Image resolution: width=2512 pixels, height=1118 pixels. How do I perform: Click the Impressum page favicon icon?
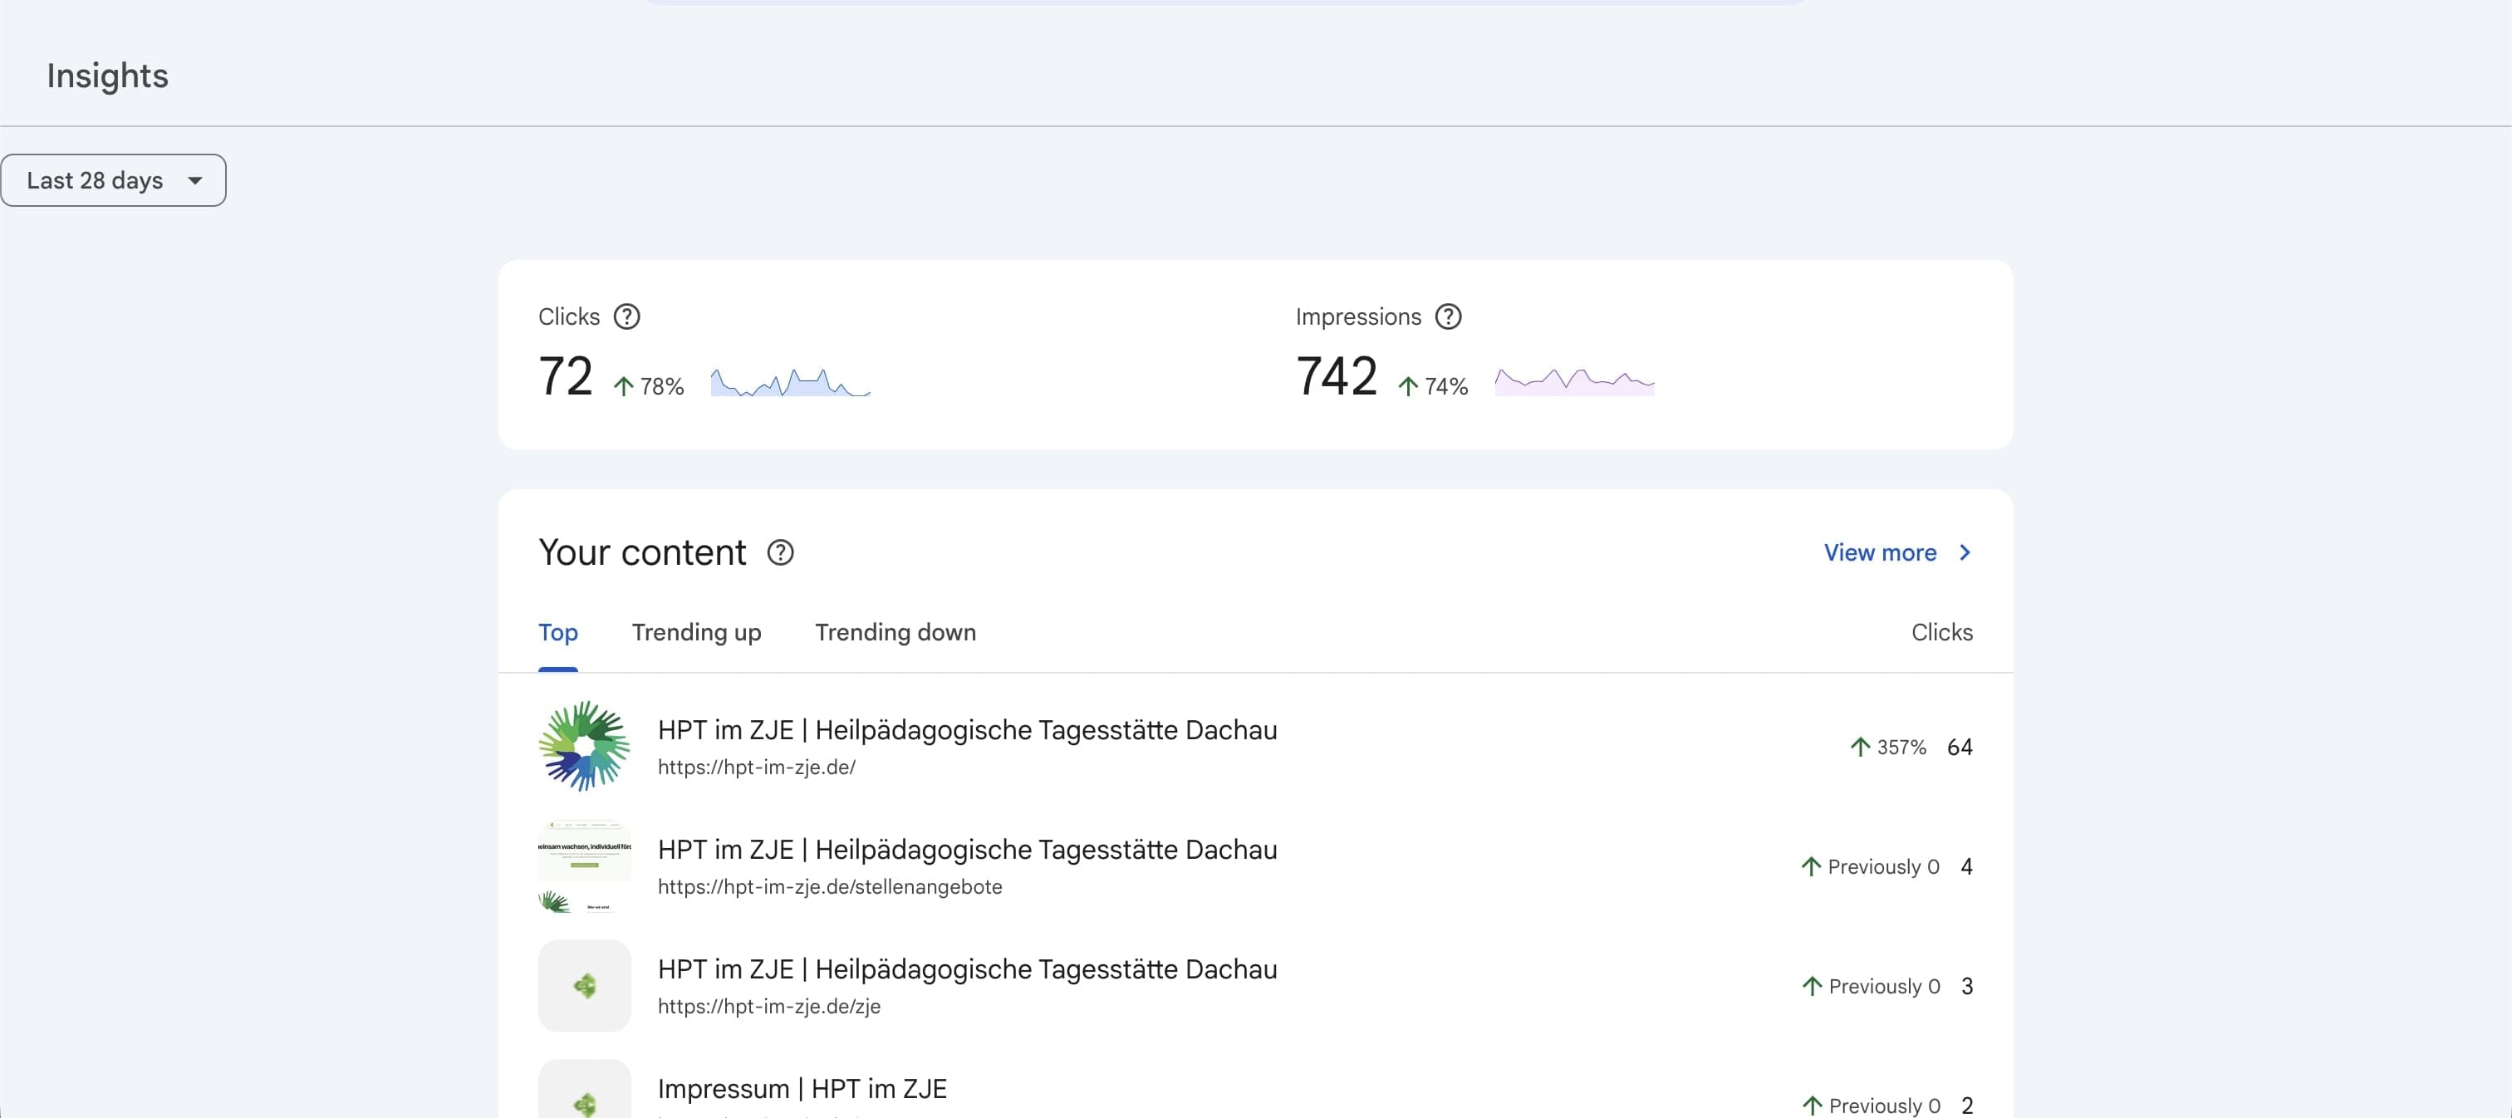point(583,1105)
